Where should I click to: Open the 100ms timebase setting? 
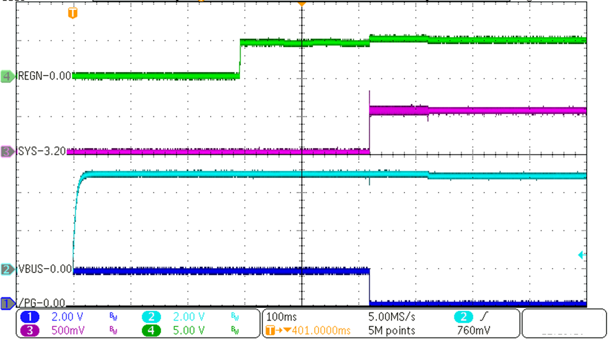[x=282, y=317]
